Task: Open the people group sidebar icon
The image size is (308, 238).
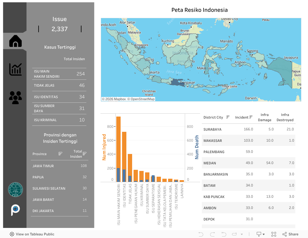Action: [x=15, y=98]
